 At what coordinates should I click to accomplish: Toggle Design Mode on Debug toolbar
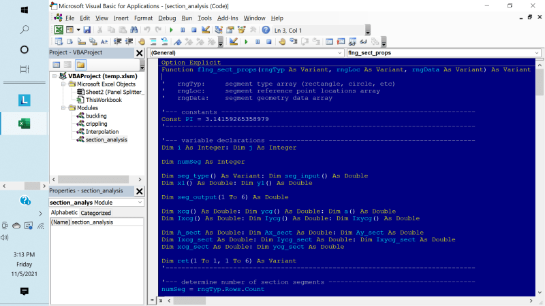[x=233, y=41]
